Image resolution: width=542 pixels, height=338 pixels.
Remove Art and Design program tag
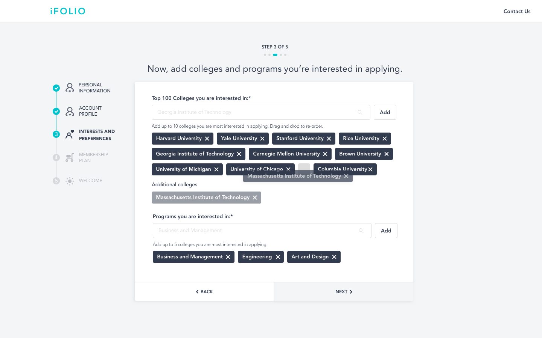[334, 257]
